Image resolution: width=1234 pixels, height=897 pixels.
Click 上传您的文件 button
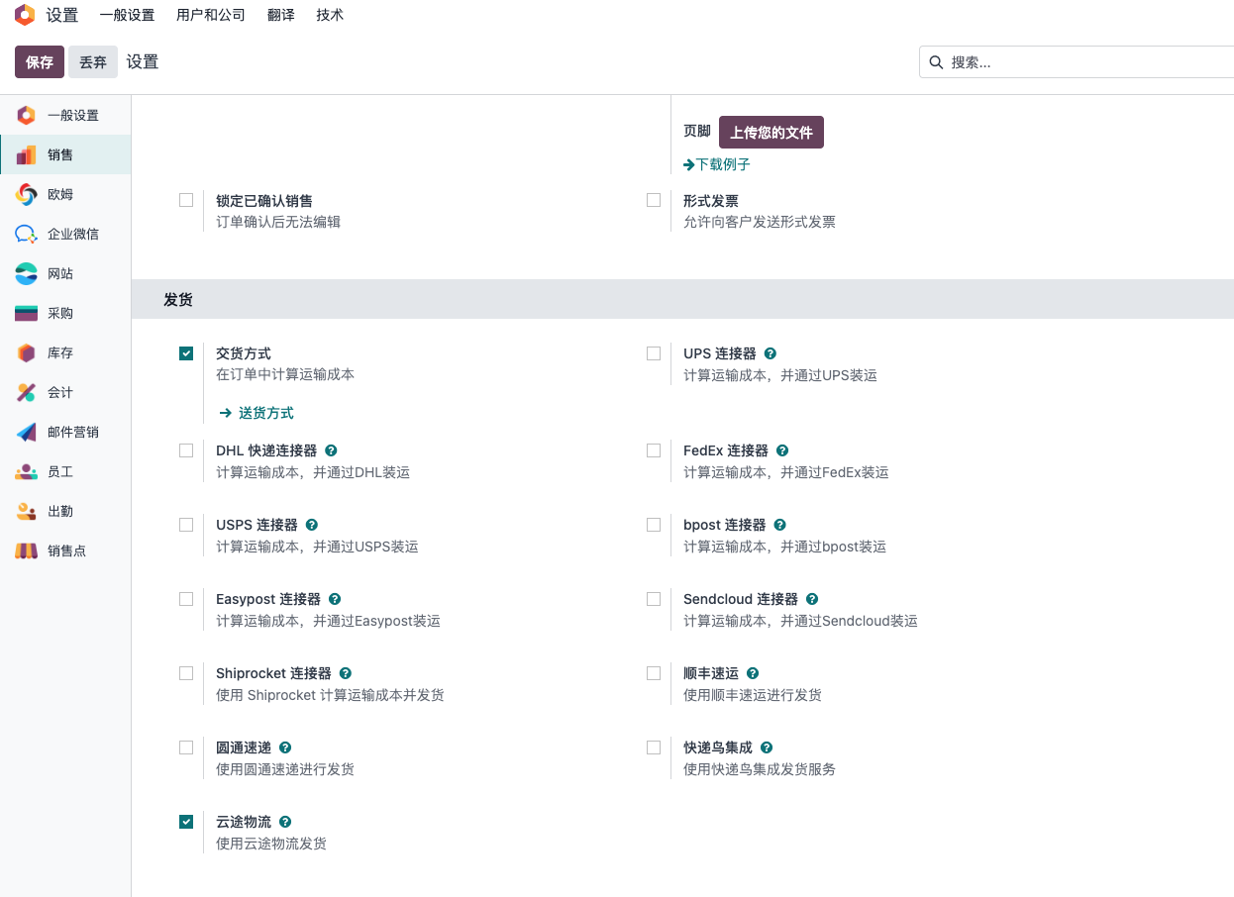click(771, 132)
